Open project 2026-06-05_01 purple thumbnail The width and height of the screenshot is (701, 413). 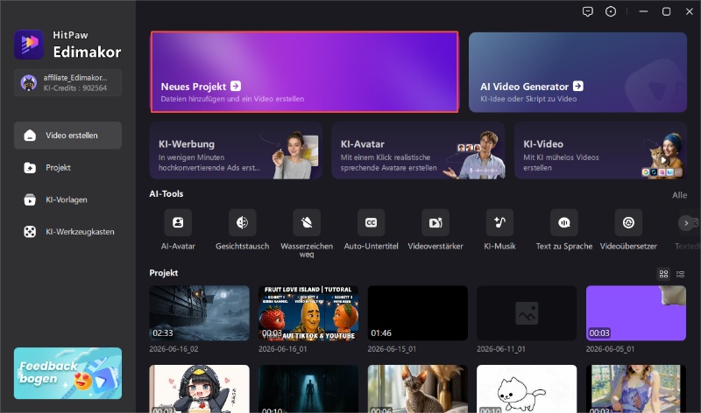pyautogui.click(x=636, y=313)
